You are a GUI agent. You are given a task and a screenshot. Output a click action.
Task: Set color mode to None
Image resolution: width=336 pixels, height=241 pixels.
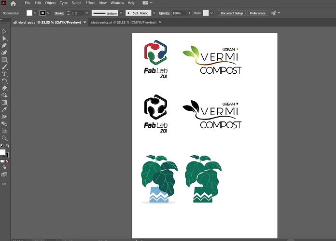pyautogui.click(x=7, y=161)
